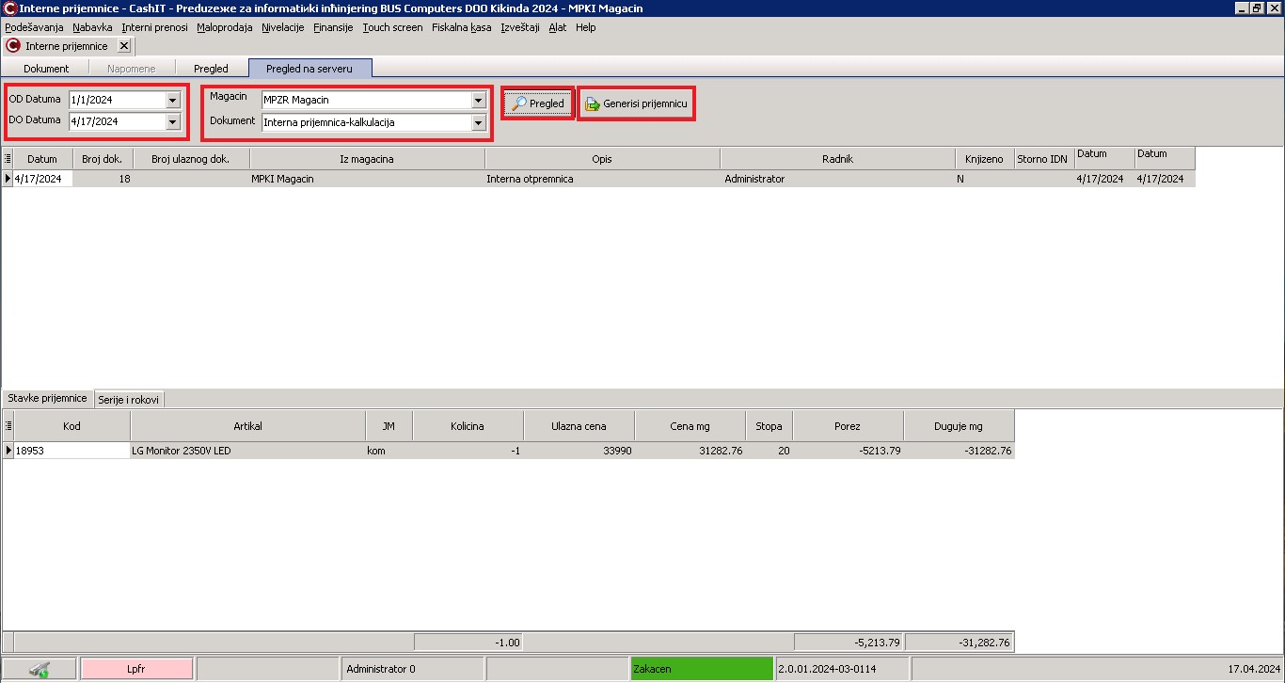
Task: Click the Pregled search button
Action: (538, 103)
